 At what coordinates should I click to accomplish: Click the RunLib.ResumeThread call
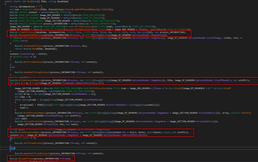pos(22,159)
